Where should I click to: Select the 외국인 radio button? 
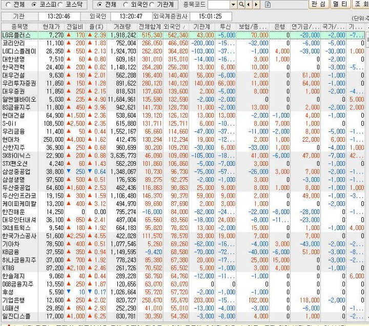coord(126,5)
